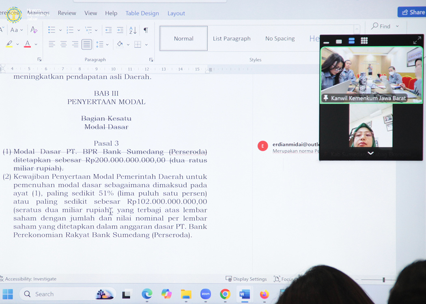Open the font color dropdown arrow
Image resolution: width=426 pixels, height=304 pixels.
pos(36,44)
